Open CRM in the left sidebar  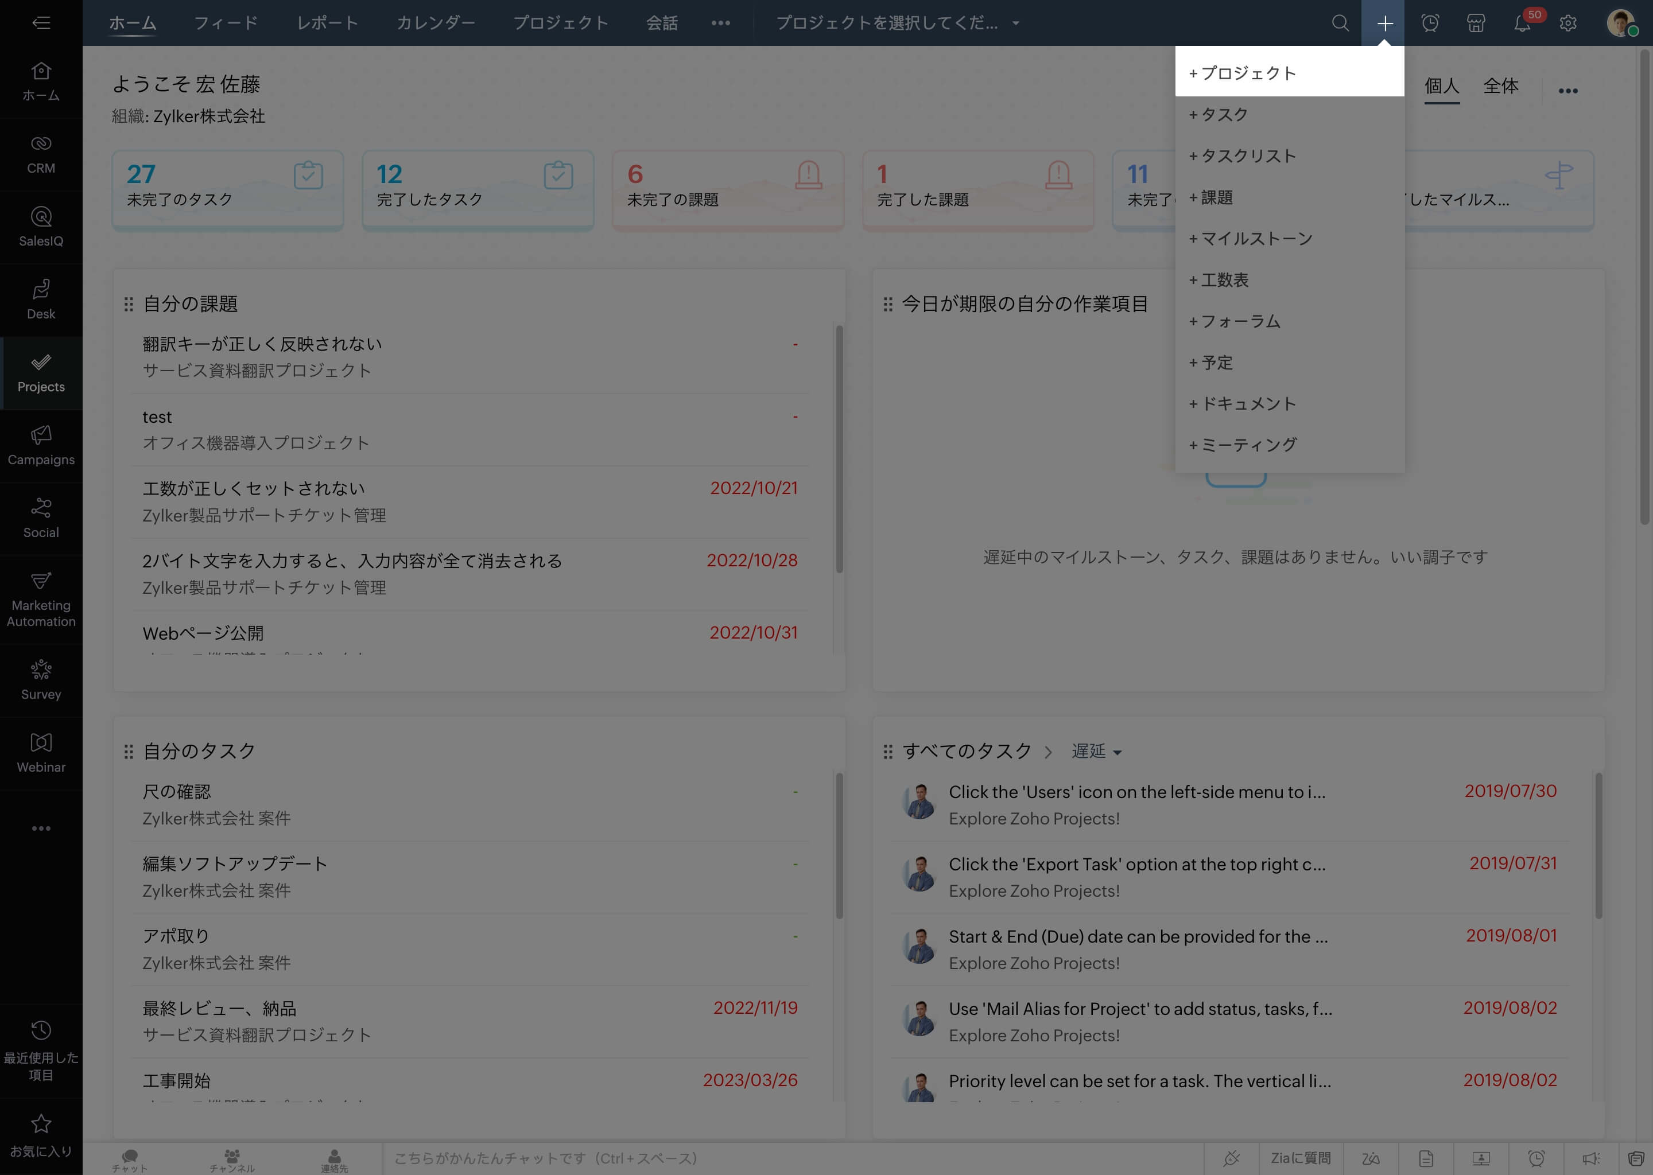click(41, 154)
